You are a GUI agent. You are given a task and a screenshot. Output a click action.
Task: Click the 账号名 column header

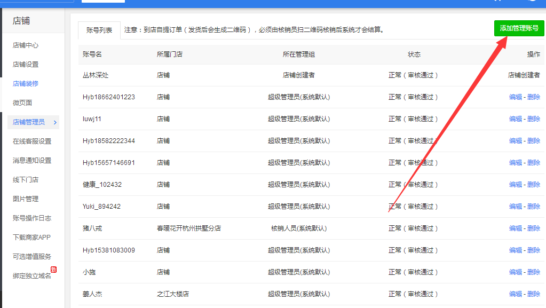pyautogui.click(x=92, y=54)
